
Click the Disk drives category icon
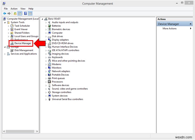(x=49, y=36)
